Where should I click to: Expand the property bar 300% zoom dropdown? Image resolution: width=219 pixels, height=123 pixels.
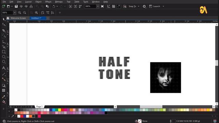[15, 13]
